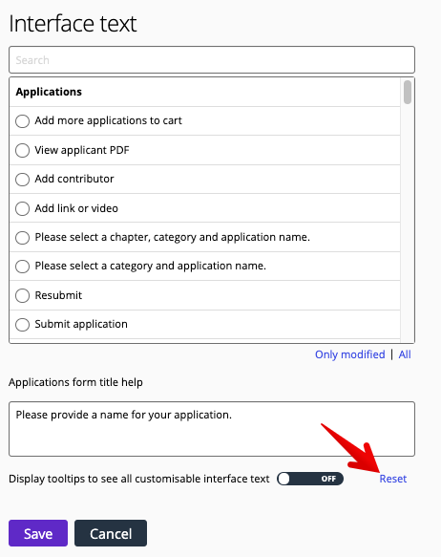Select 'Submit application' radio option
The width and height of the screenshot is (441, 557).
[22, 325]
